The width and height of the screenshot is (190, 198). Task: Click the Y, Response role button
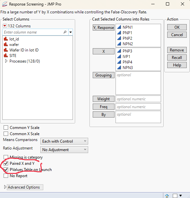click(103, 28)
